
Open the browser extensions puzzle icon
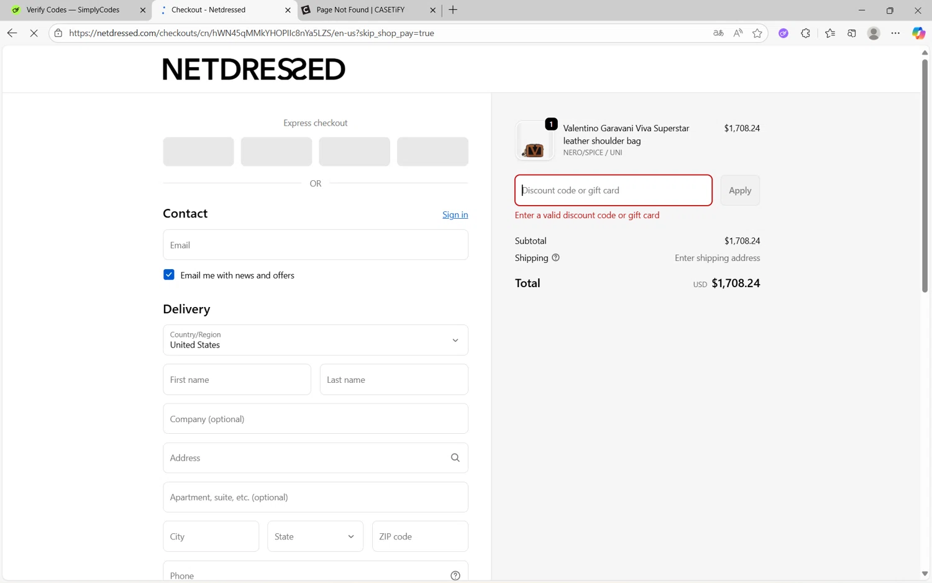point(806,33)
